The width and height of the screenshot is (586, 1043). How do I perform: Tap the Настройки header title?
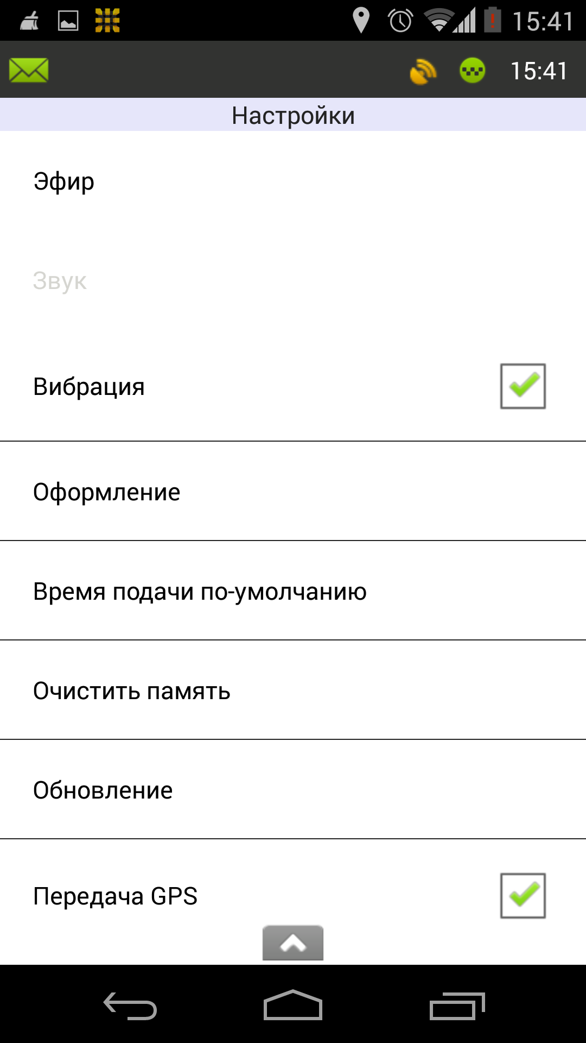293,115
